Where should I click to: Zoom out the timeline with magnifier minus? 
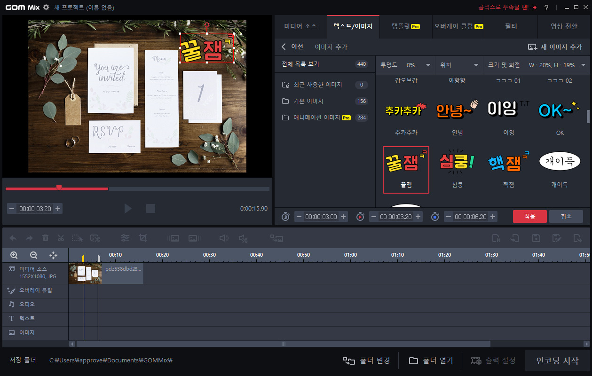point(33,255)
